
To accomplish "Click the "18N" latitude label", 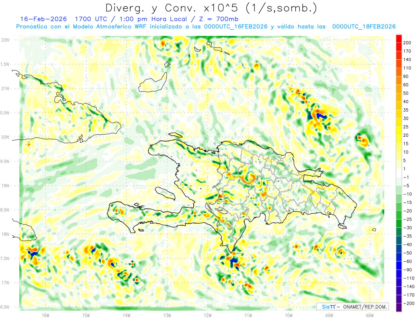I will tap(5, 234).
